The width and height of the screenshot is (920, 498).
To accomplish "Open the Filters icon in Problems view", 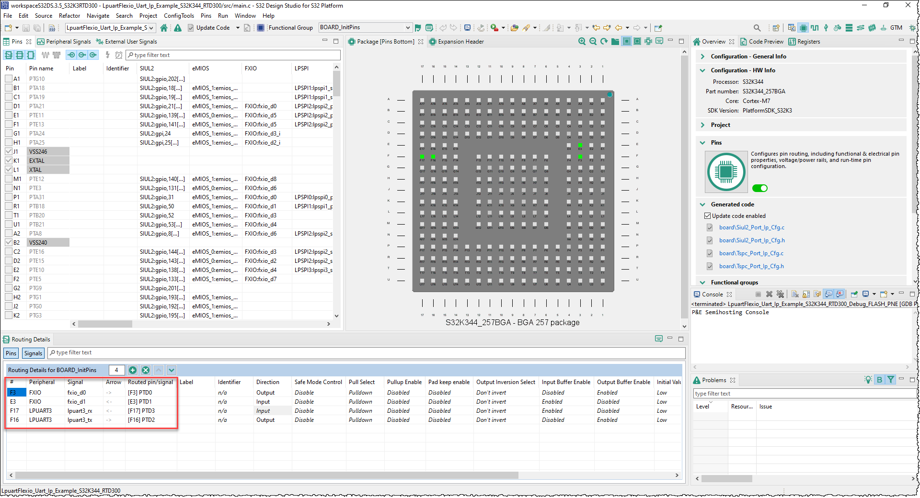I will [891, 380].
